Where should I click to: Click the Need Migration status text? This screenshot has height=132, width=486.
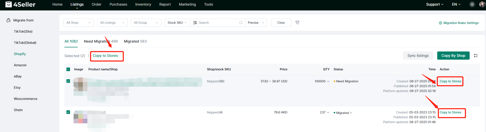click(x=347, y=81)
